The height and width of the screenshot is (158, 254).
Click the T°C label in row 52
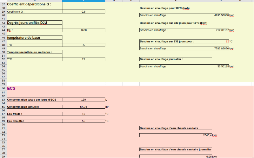click(x=35, y=59)
